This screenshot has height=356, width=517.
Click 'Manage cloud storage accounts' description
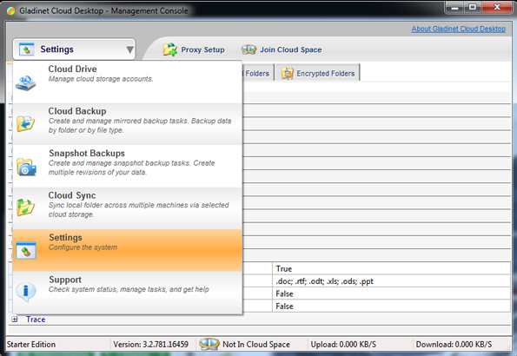point(101,79)
